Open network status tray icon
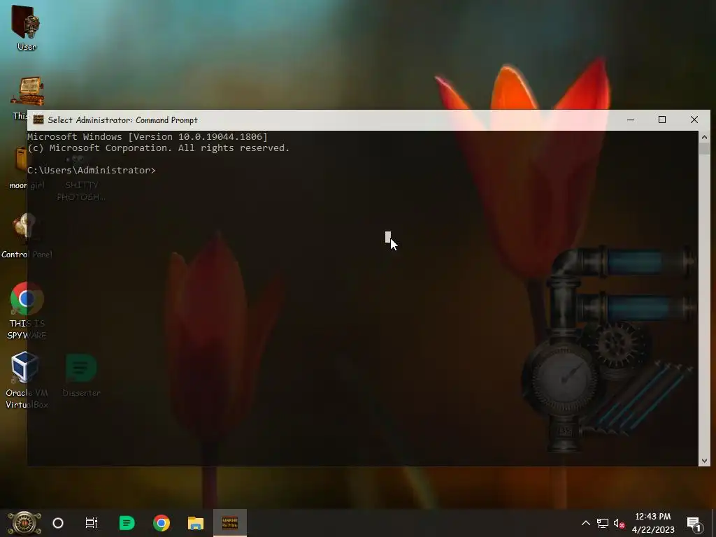 coord(603,523)
